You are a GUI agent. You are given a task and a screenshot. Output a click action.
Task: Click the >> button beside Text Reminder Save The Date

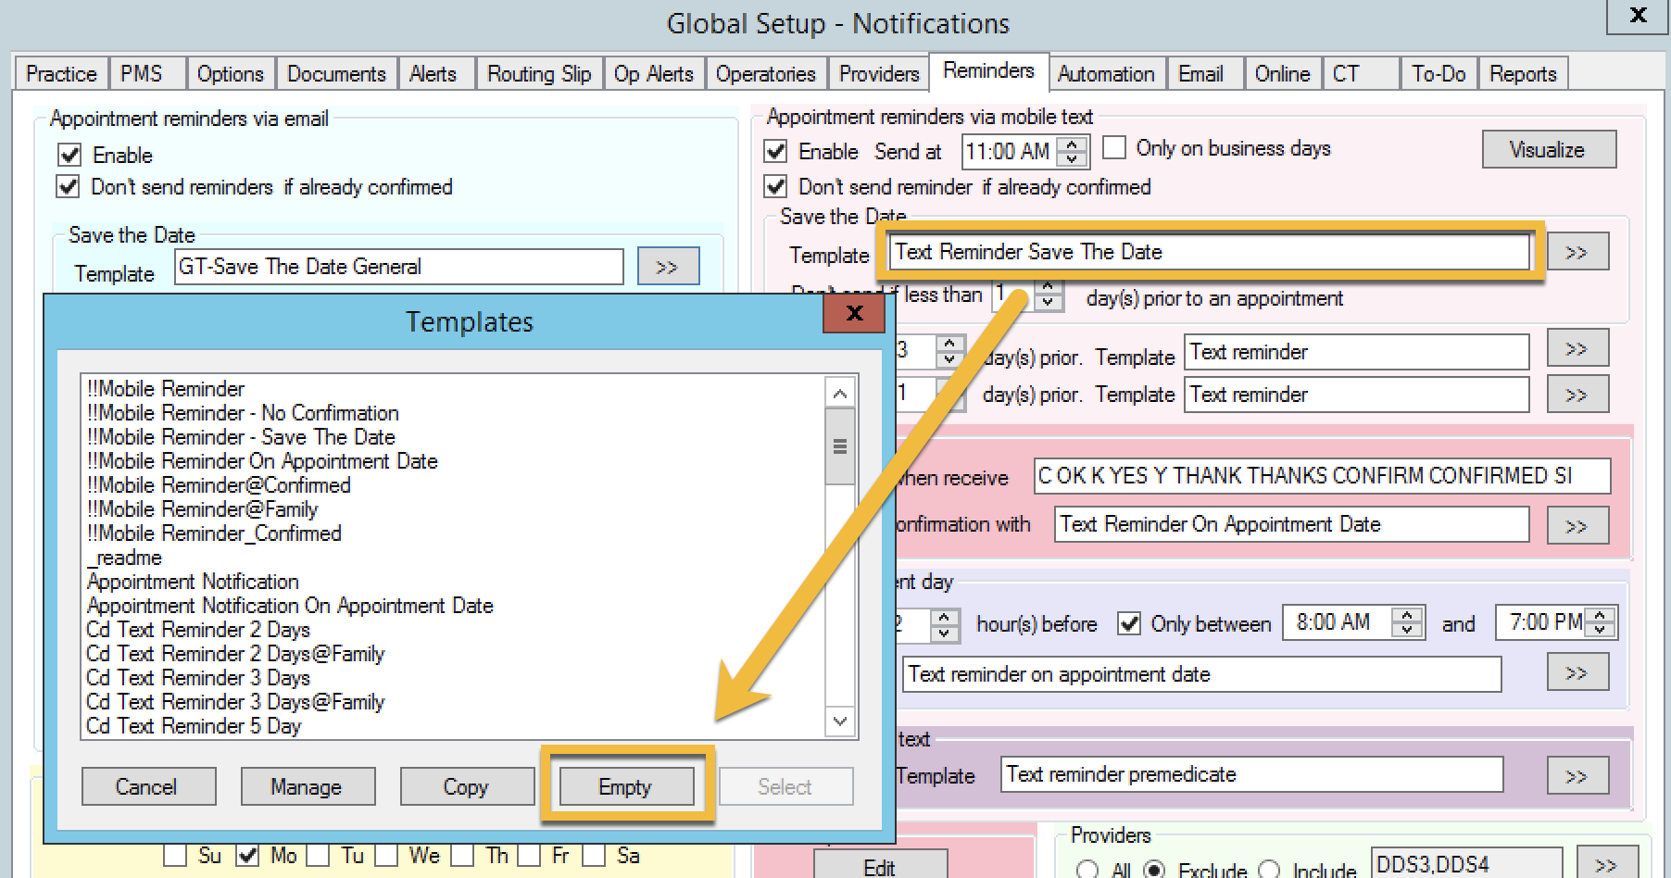1577,252
